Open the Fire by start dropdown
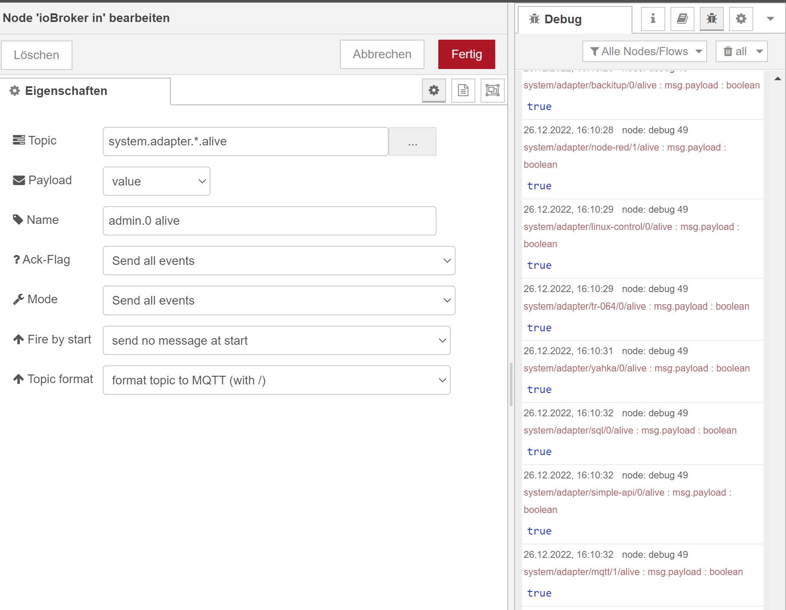786x610 pixels. tap(277, 340)
